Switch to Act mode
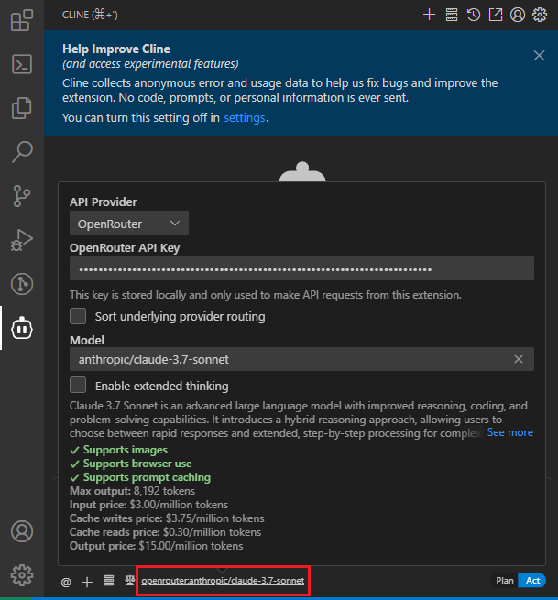 (532, 581)
